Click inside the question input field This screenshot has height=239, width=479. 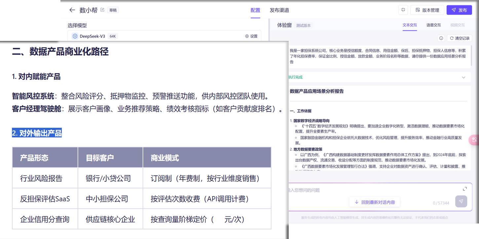(330, 190)
